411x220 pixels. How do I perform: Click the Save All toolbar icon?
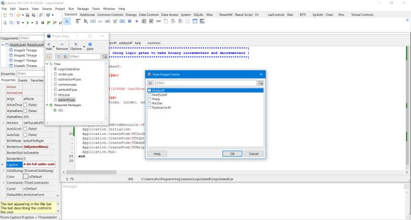tap(33, 15)
